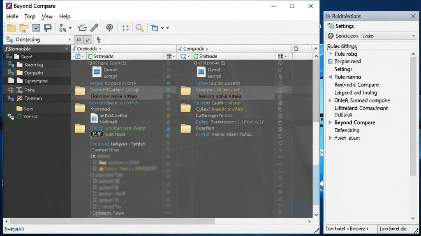421x236 pixels.
Task: Close the Rules panel window
Action: pyautogui.click(x=413, y=16)
